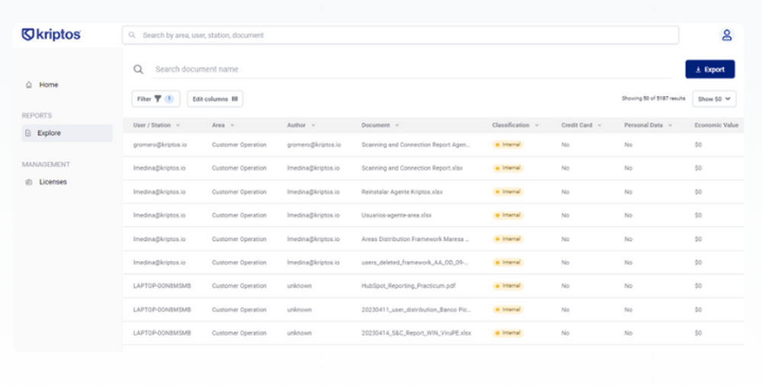Click the Licenses icon in sidebar
Image resolution: width=762 pixels, height=386 pixels.
click(x=29, y=182)
